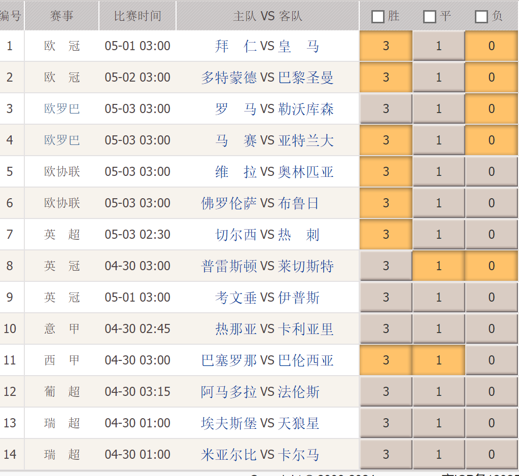
Task: Click the 赛事 column header
Action: (61, 16)
